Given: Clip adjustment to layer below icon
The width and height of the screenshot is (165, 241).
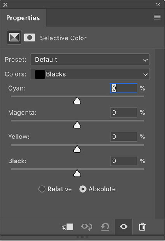Looking at the screenshot, I should [68, 227].
